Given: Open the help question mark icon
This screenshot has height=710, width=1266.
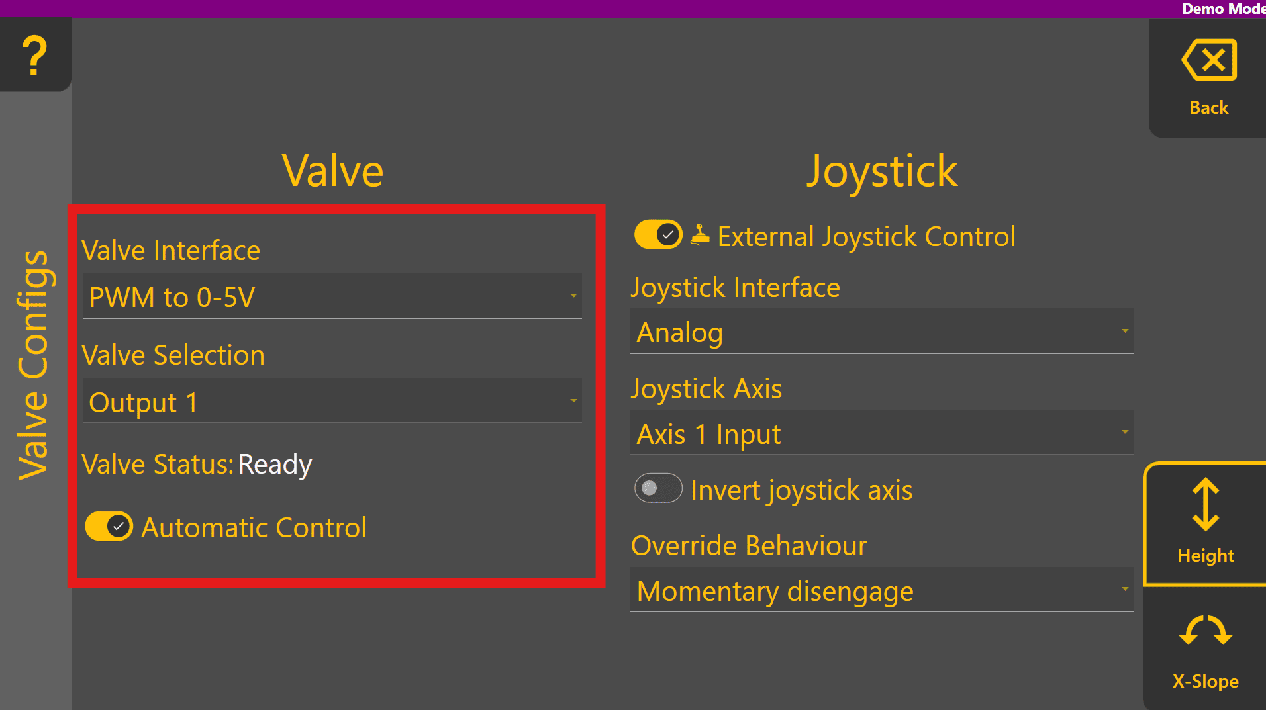Looking at the screenshot, I should (34, 55).
